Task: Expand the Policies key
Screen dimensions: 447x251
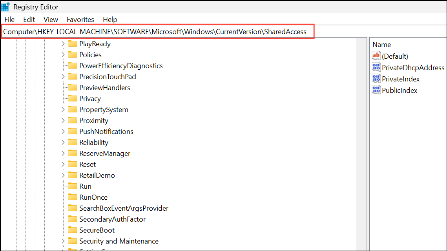Action: click(x=63, y=55)
